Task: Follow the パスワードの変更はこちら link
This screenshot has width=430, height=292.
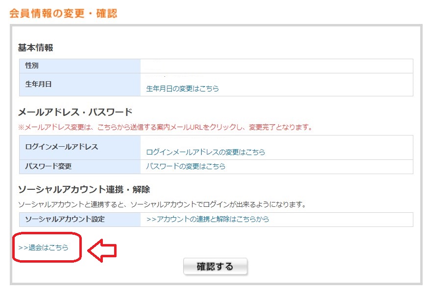Action: point(186,166)
